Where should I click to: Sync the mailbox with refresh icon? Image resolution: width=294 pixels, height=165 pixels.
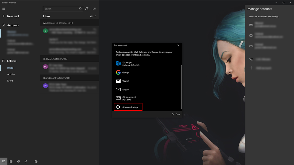pos(87,9)
